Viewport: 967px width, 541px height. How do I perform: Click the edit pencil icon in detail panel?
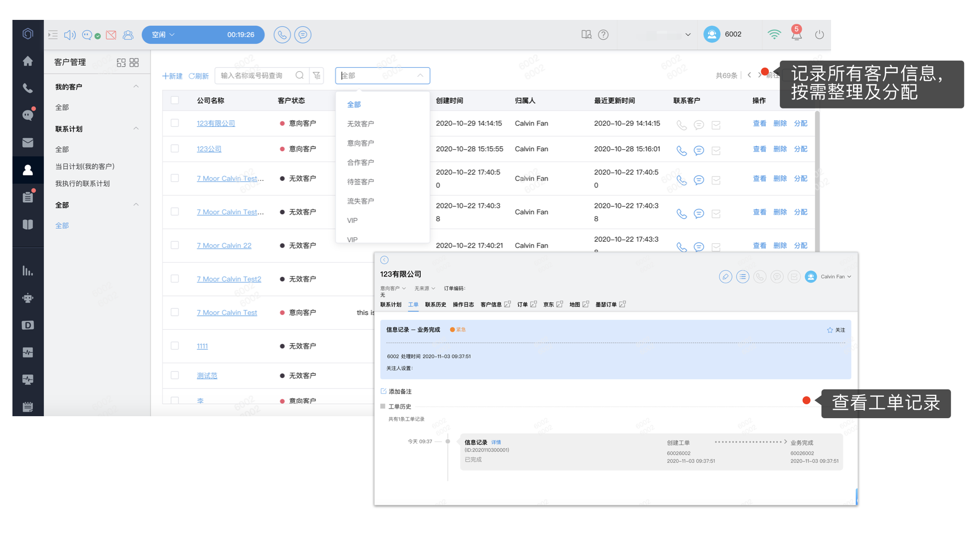pos(725,276)
